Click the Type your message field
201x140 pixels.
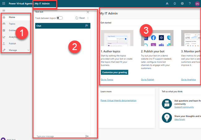tap(60, 136)
